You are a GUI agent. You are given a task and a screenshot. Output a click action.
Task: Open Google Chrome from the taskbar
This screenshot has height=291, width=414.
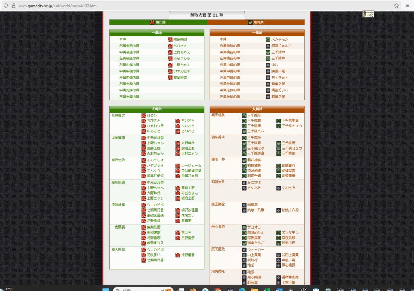coord(218,289)
